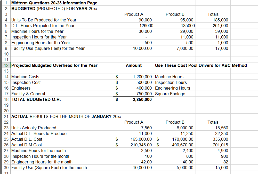The image size is (258, 174).
Task: Click the Totals machine hours 59,000 cell
Action: click(x=221, y=31)
